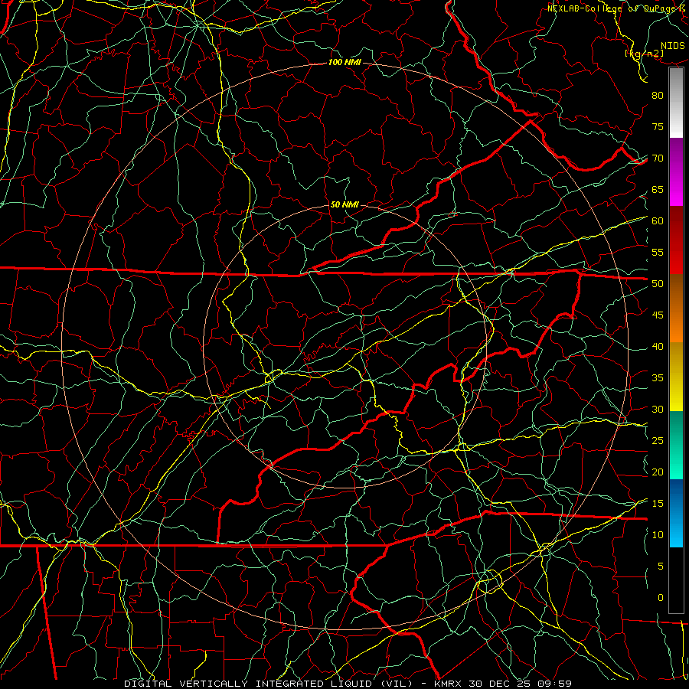Click the 40 value on the VIL scale
The height and width of the screenshot is (689, 689).
pyautogui.click(x=658, y=346)
